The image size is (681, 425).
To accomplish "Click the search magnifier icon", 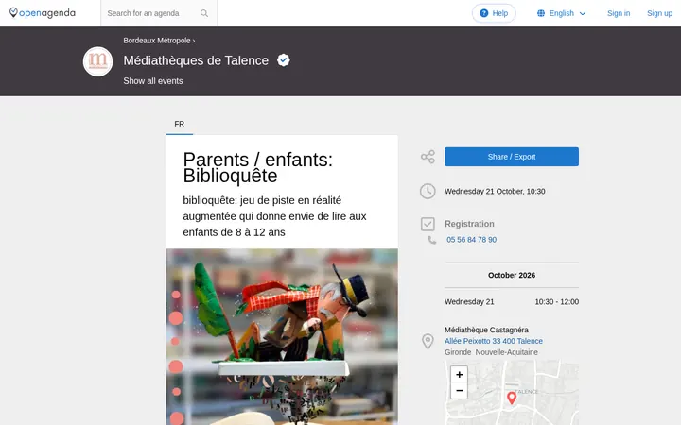I will click(x=204, y=13).
